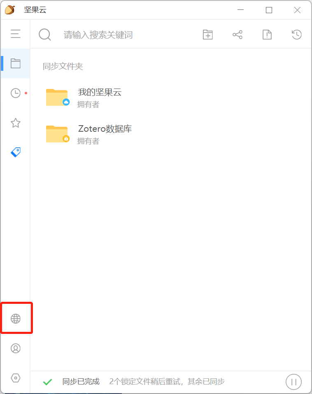Click the create new sync folder icon
Image resolution: width=312 pixels, height=394 pixels.
208,35
